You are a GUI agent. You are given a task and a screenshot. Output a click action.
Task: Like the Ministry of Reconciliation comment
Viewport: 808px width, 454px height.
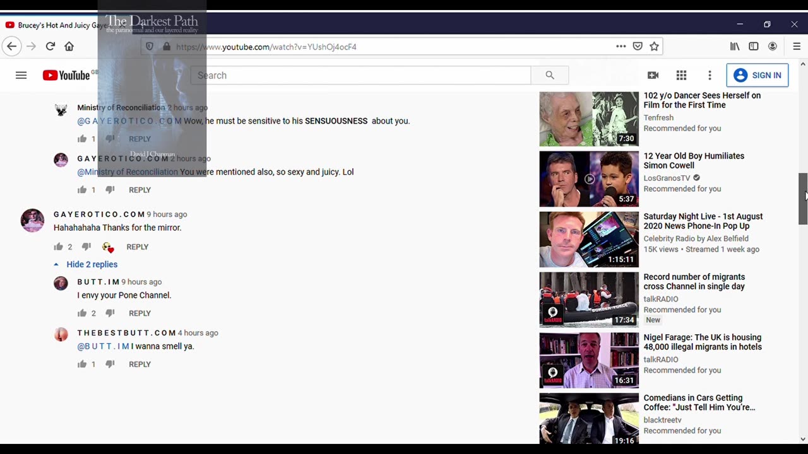click(82, 139)
